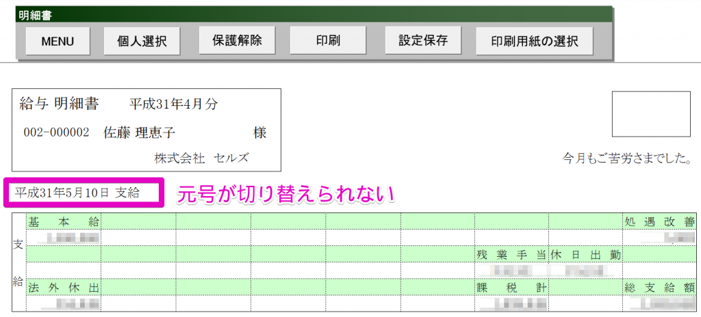
Task: Click employee name 佐藤 理恵子
Action: [139, 133]
